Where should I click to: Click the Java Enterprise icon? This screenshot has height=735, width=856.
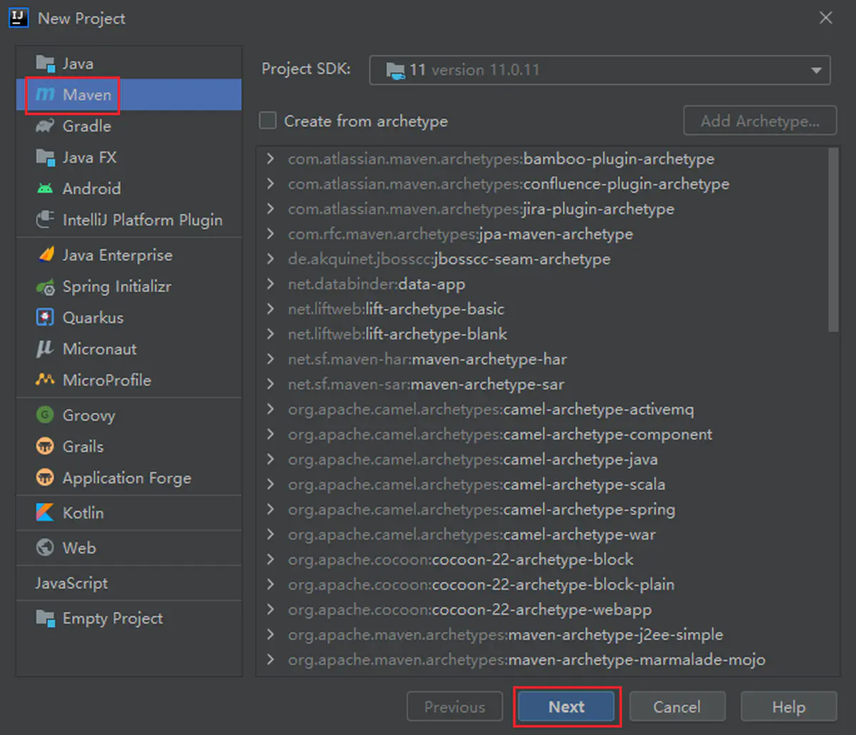[x=45, y=255]
